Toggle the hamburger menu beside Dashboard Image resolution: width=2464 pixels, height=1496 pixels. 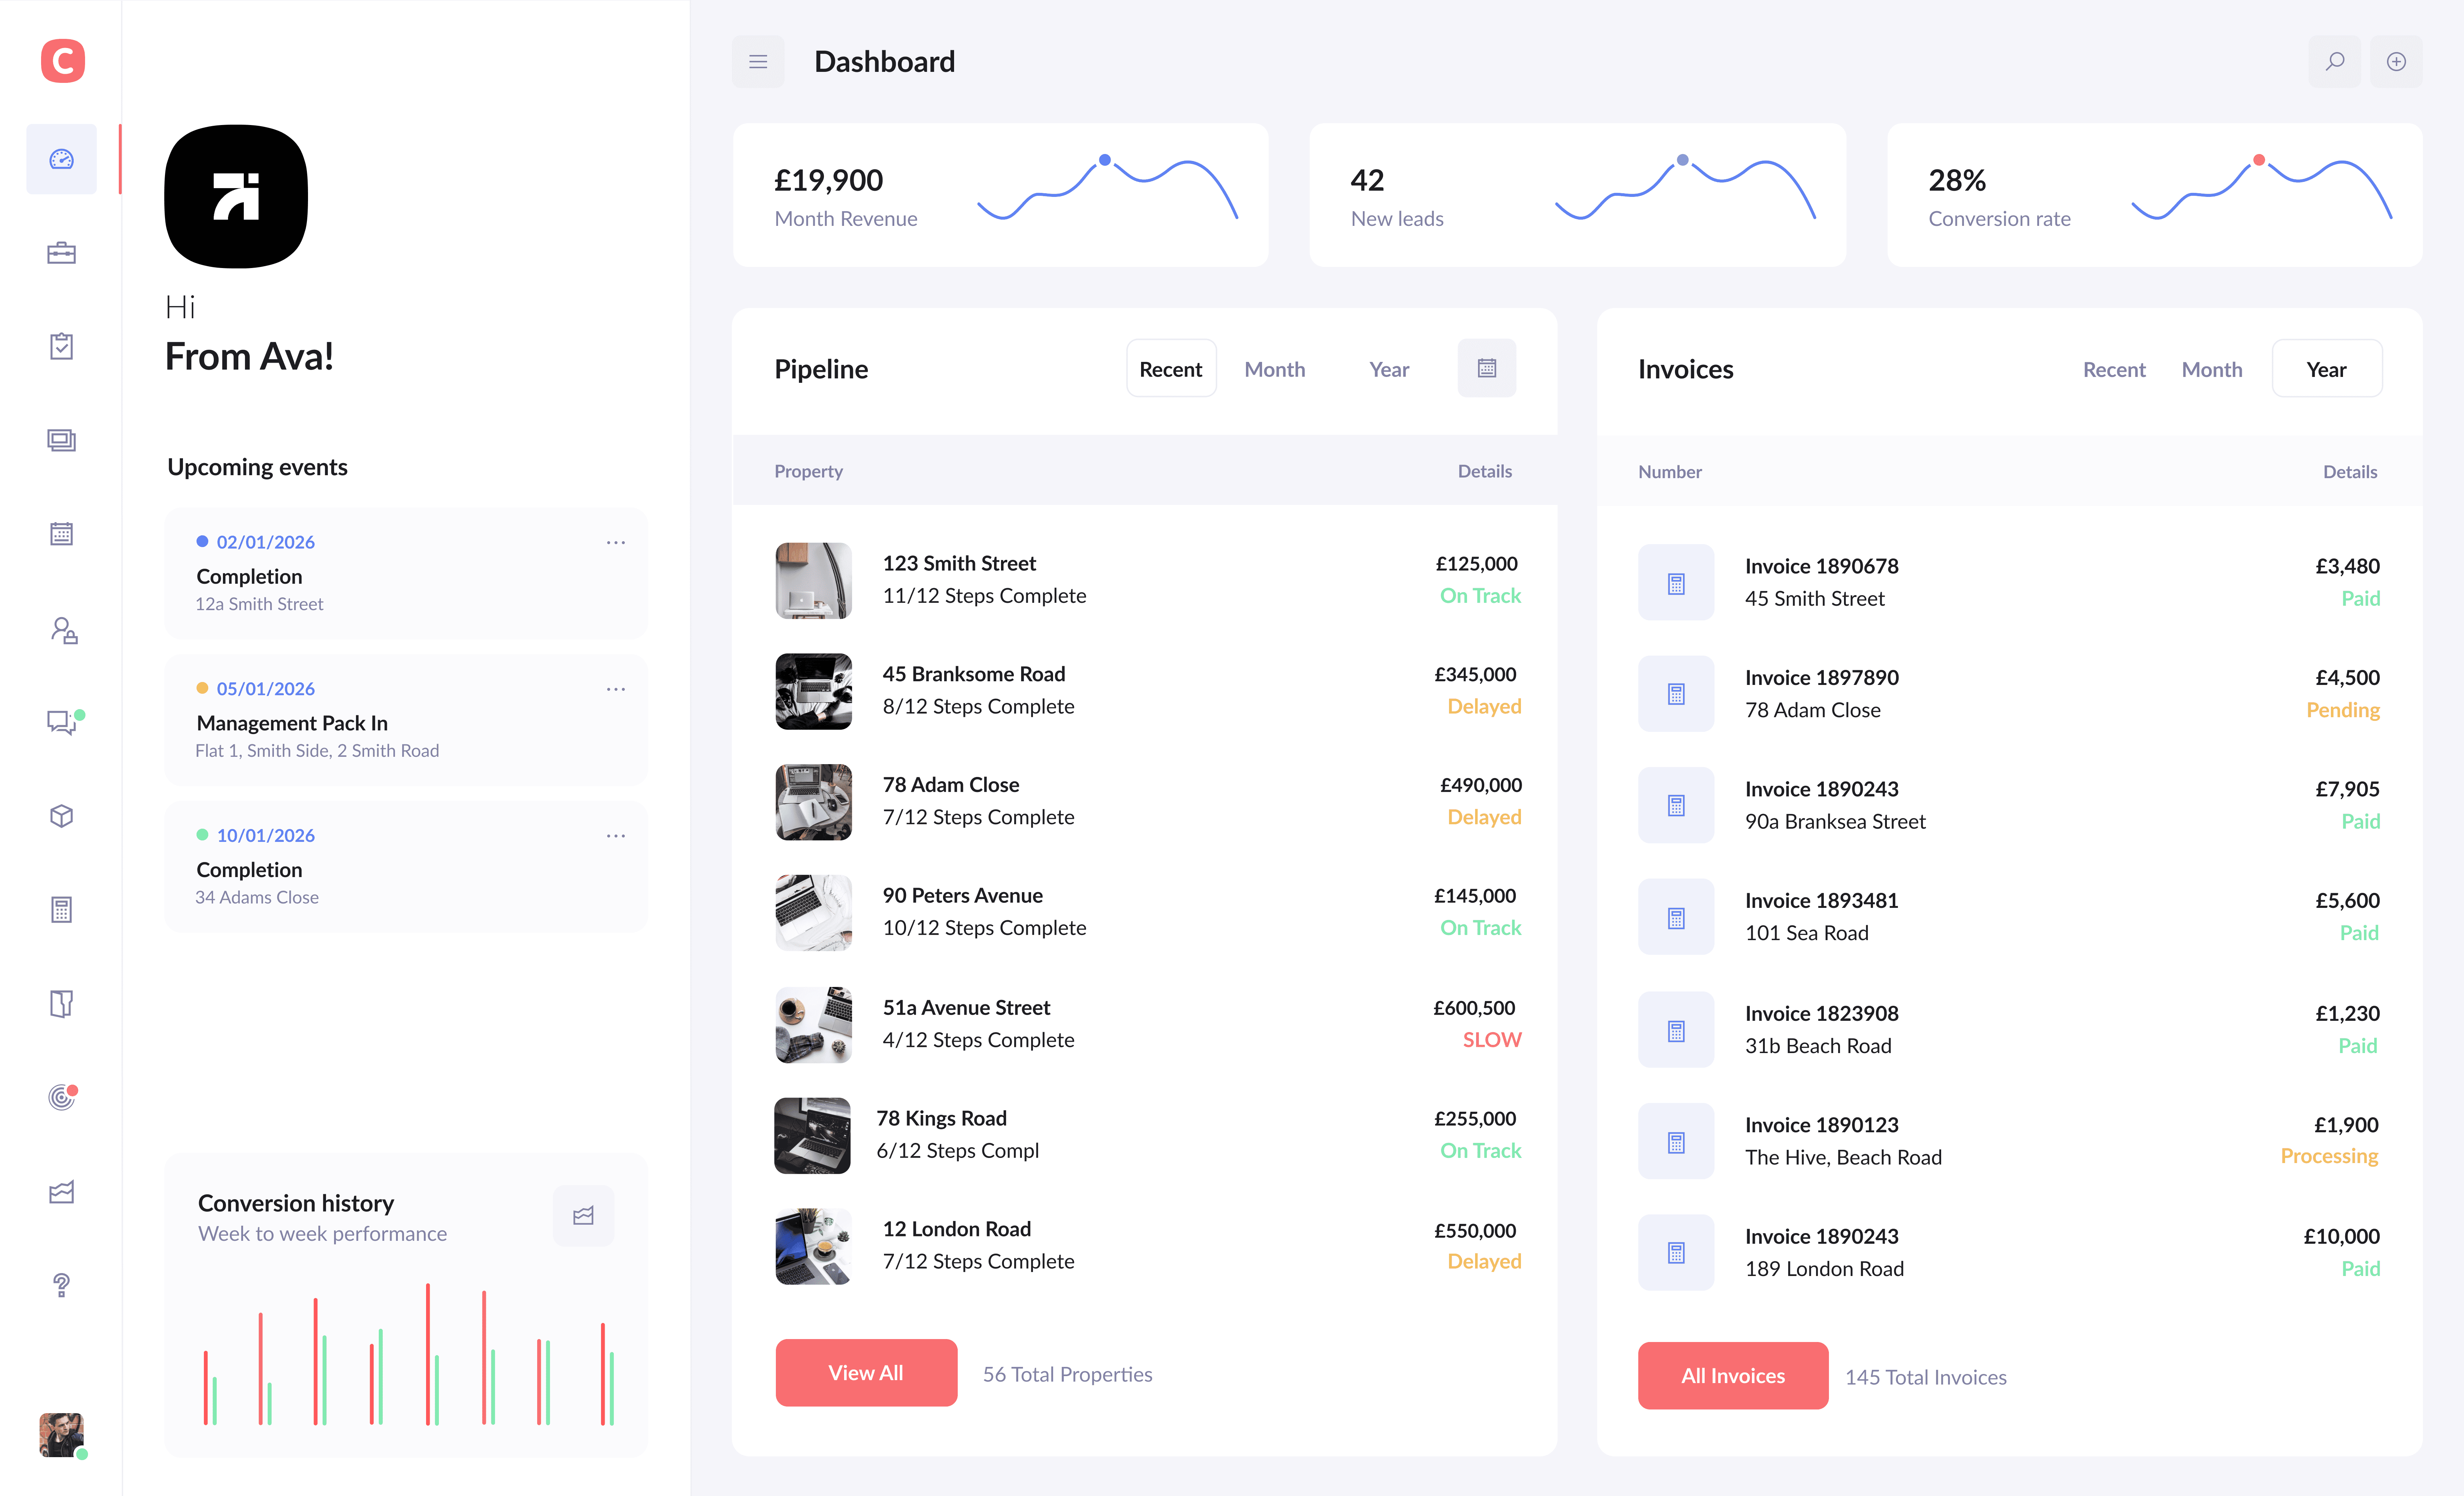tap(758, 62)
